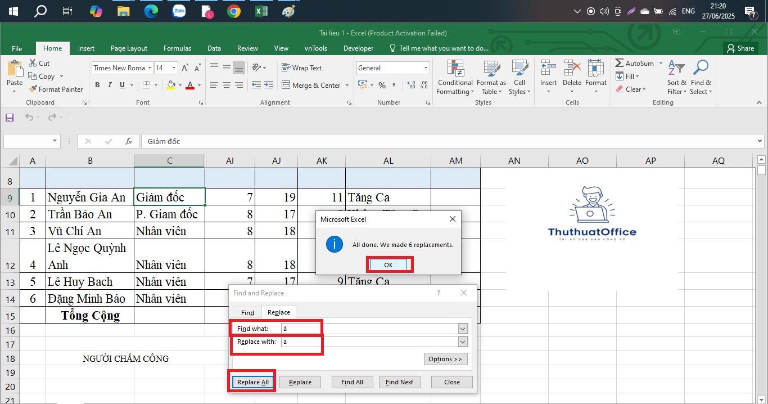
Task: Open Conditional Formatting menu
Action: pos(455,78)
